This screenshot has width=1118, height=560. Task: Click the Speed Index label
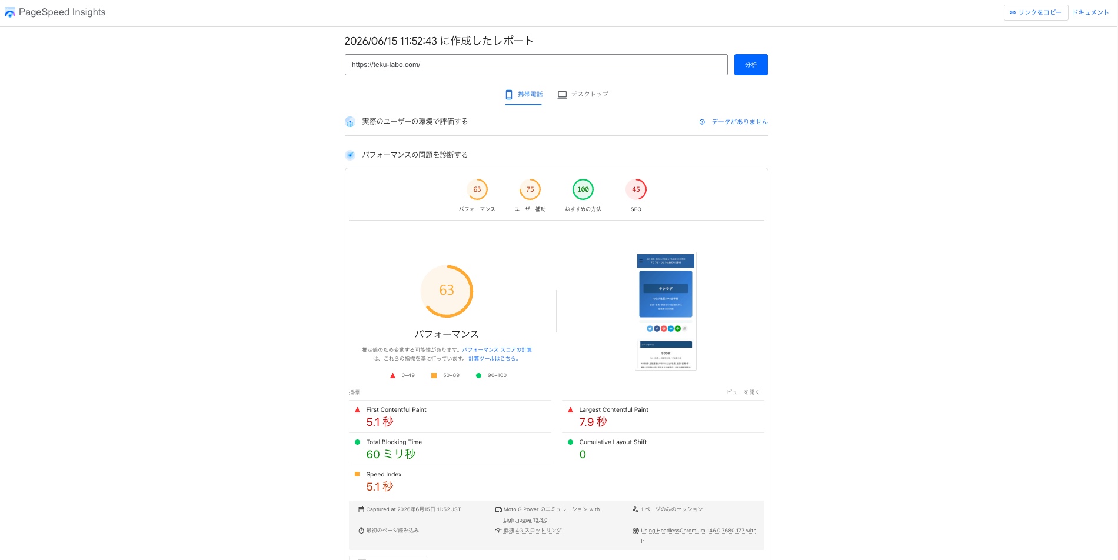384,474
